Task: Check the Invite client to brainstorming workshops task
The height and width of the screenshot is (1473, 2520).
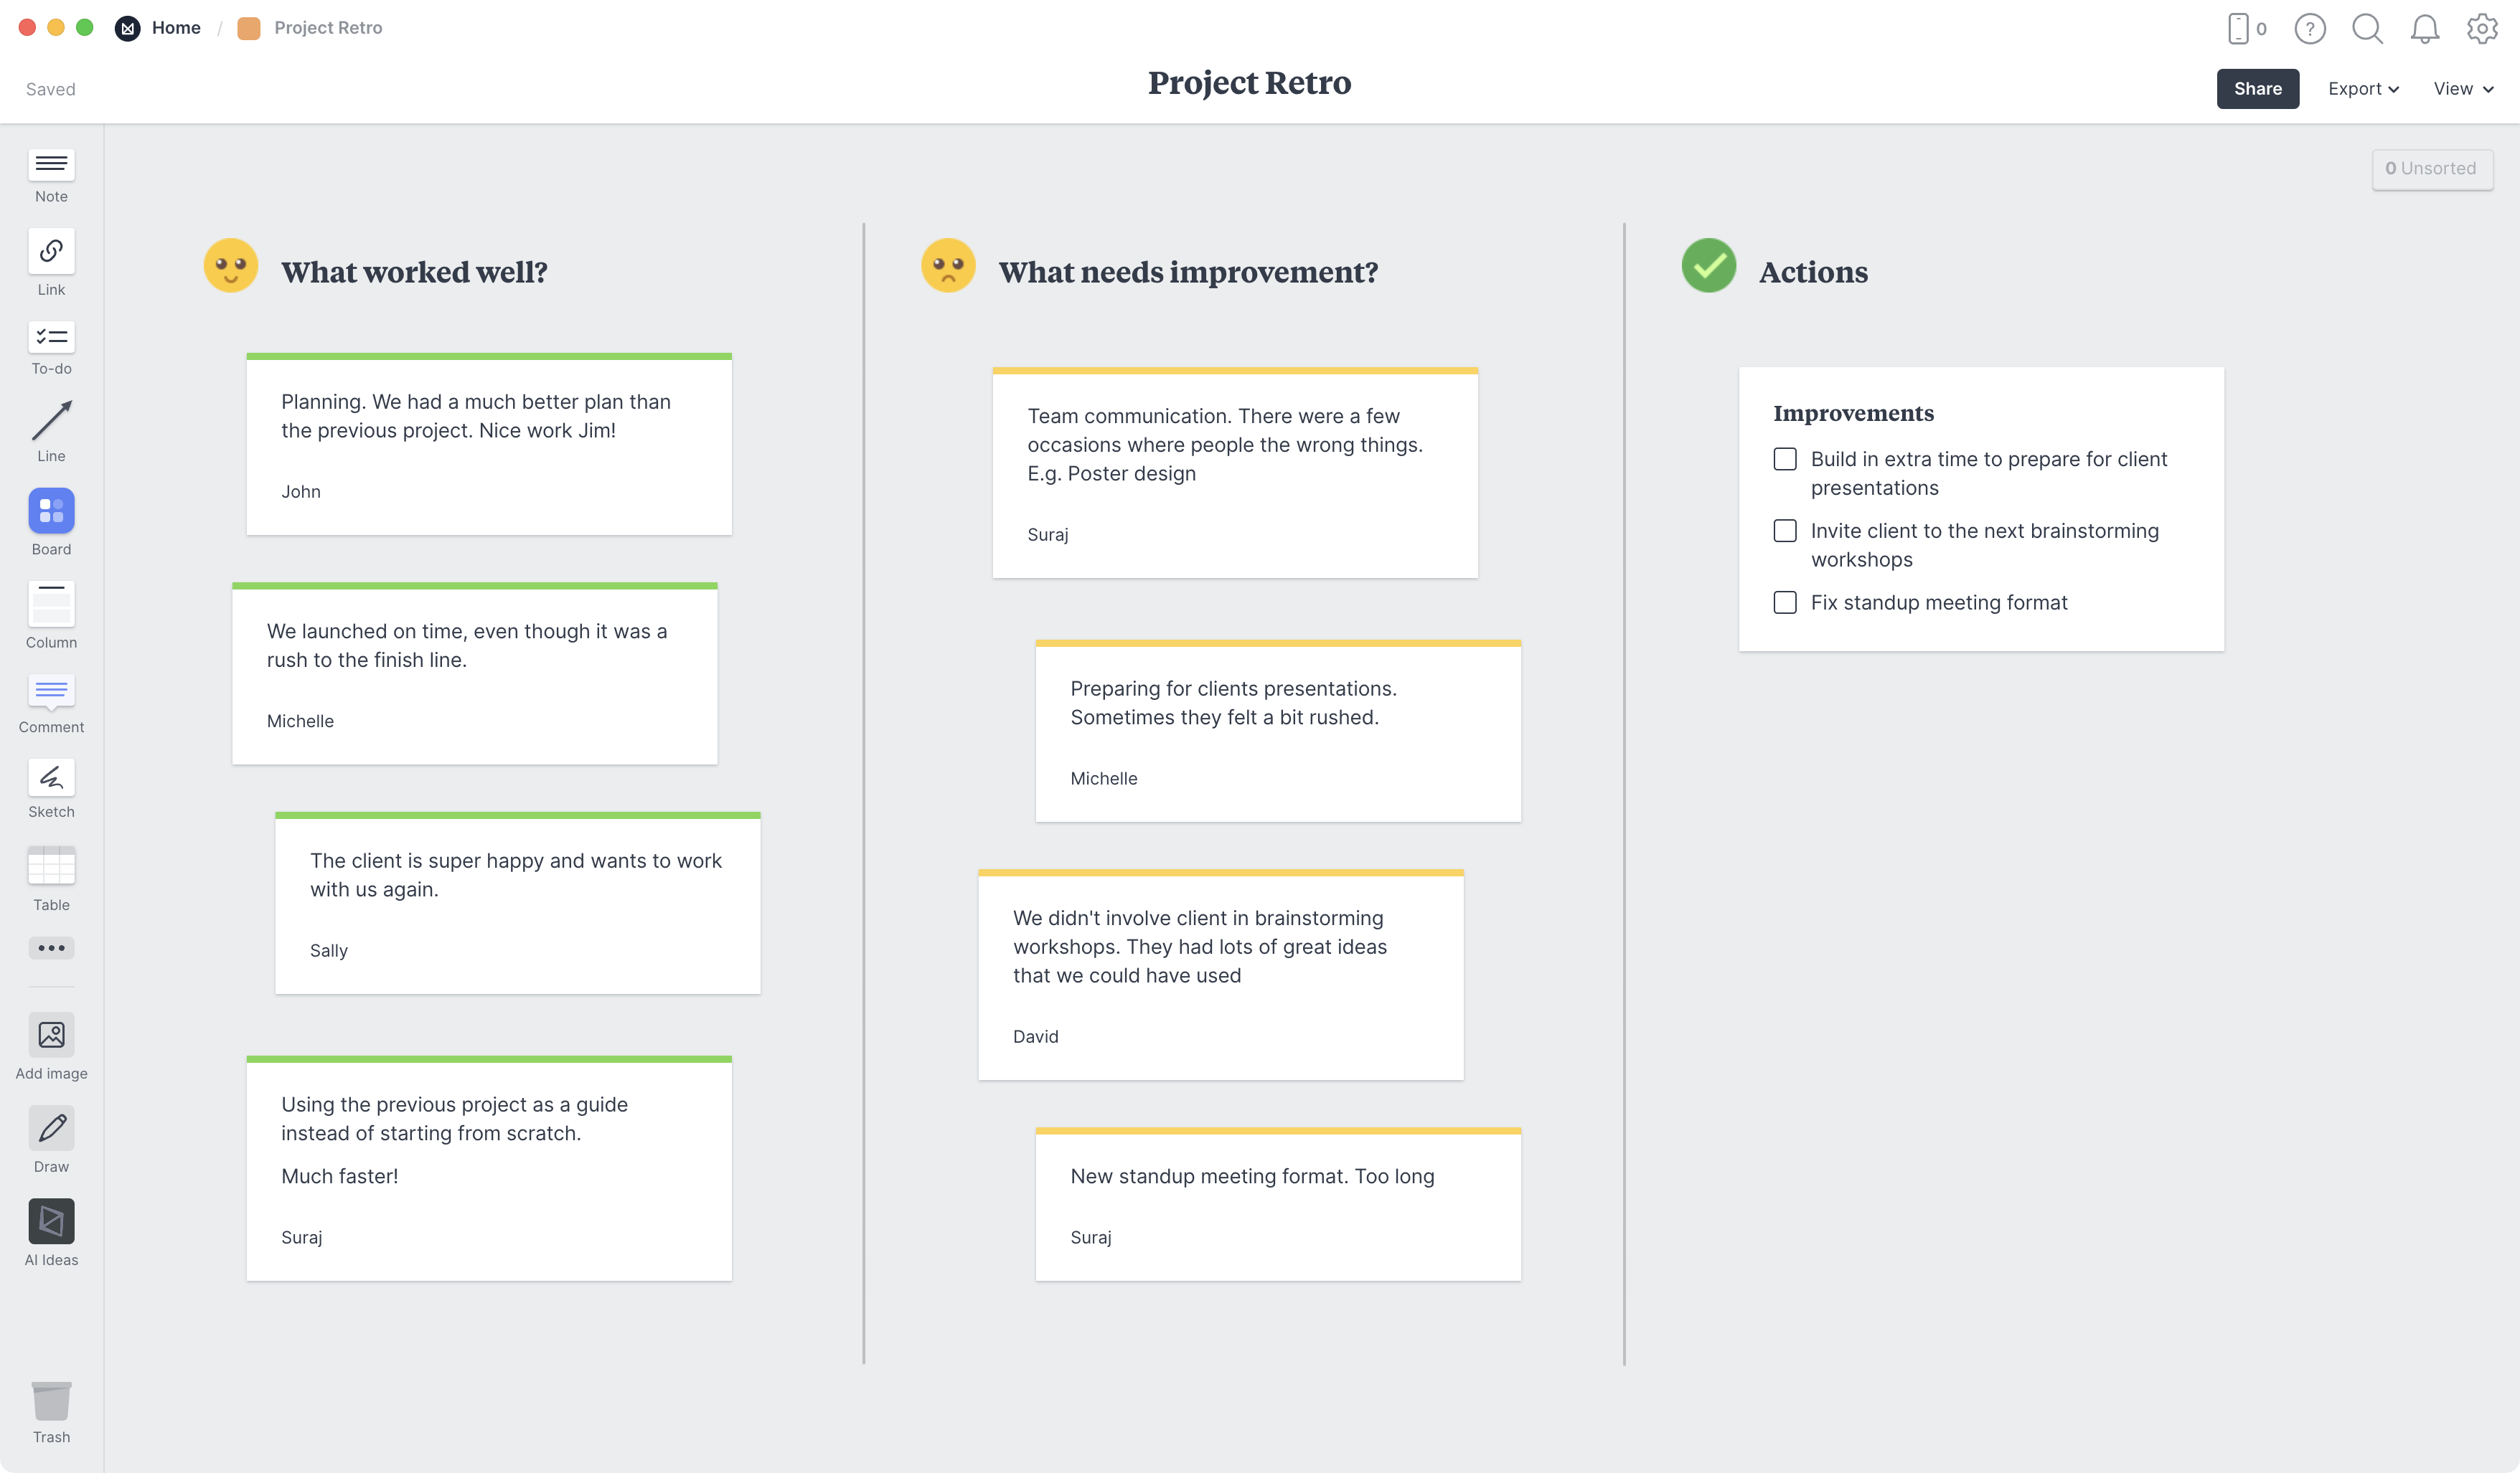Action: pos(1785,531)
